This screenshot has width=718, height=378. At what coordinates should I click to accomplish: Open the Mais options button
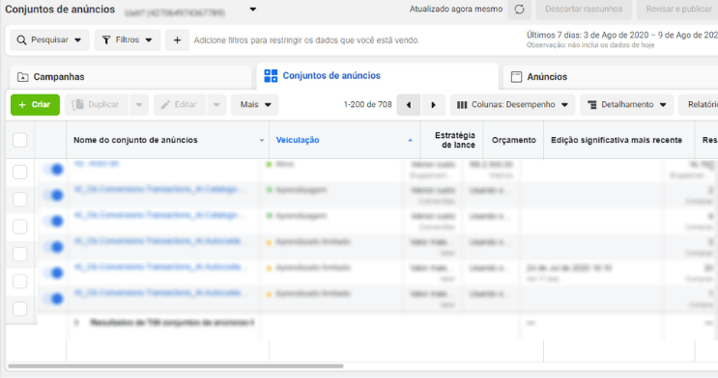pyautogui.click(x=254, y=105)
